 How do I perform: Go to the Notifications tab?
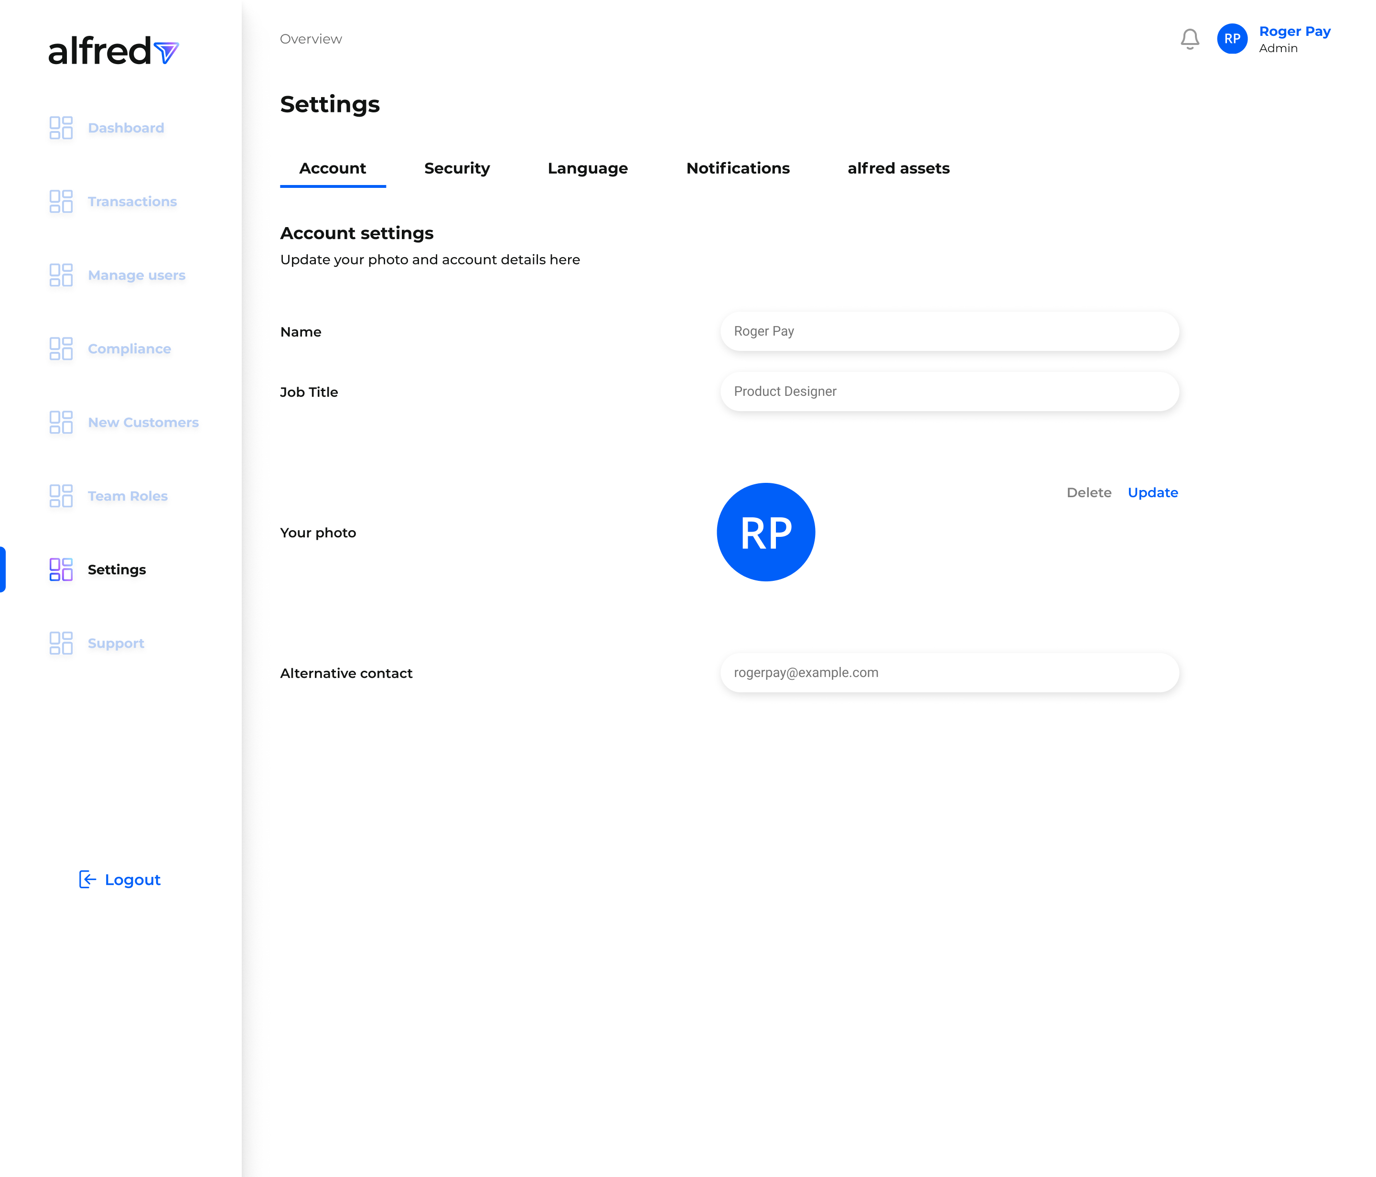click(738, 168)
